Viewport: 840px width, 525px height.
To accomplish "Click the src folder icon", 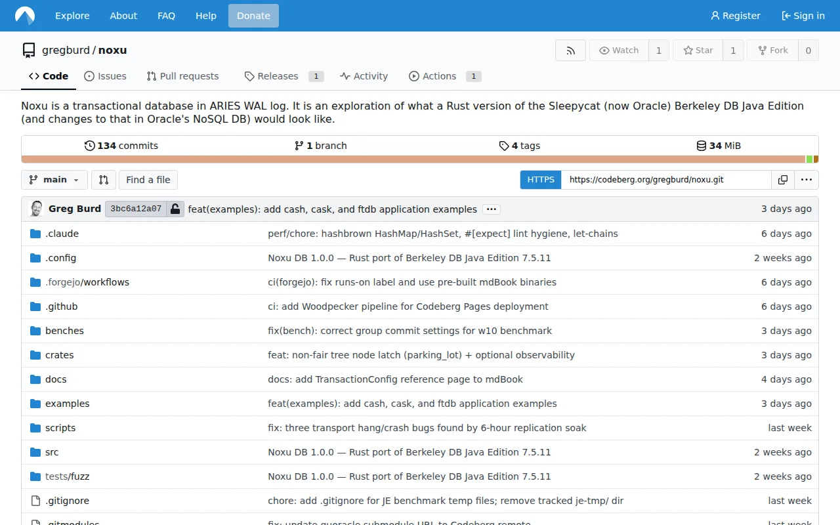I will (x=35, y=452).
